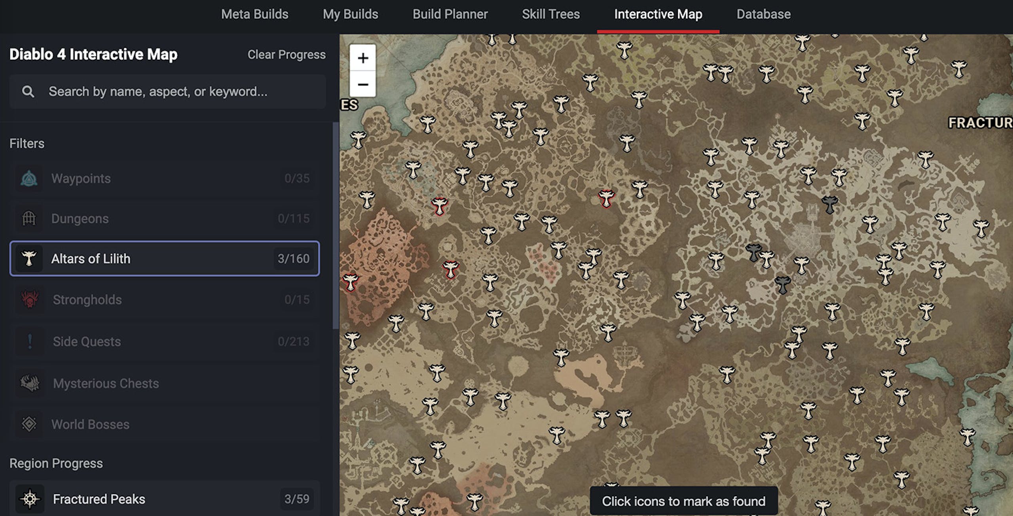Click the Filters section heading
The image size is (1013, 516).
tap(27, 143)
